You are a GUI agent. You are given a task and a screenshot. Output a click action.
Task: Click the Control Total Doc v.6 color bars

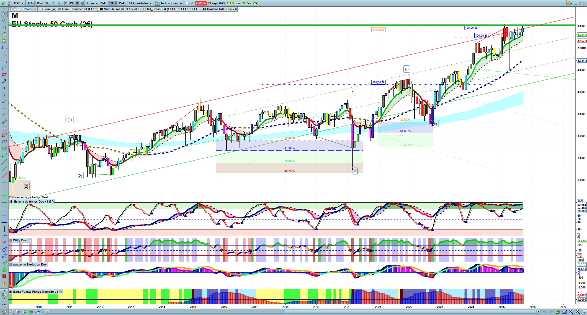pos(204,9)
